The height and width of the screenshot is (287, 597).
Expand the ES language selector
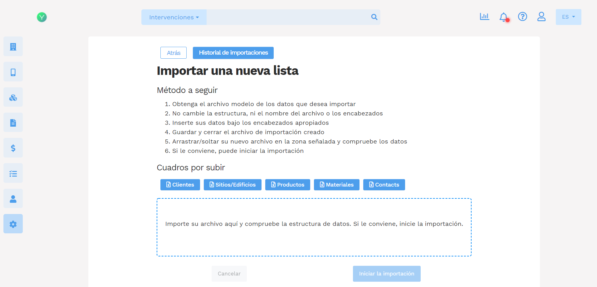point(568,17)
